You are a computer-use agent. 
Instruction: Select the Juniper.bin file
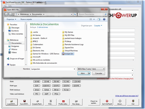pos(68,54)
